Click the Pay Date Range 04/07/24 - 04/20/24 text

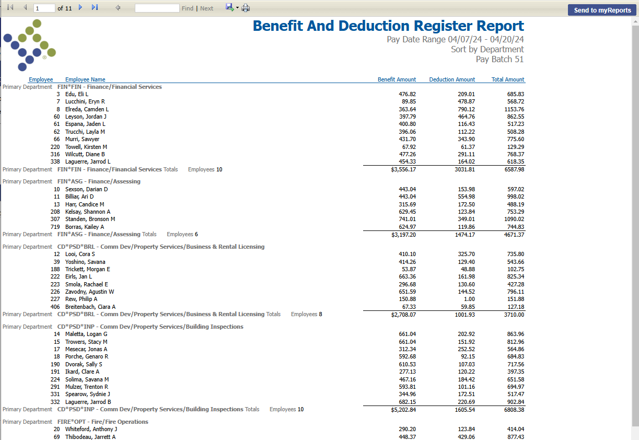(455, 40)
